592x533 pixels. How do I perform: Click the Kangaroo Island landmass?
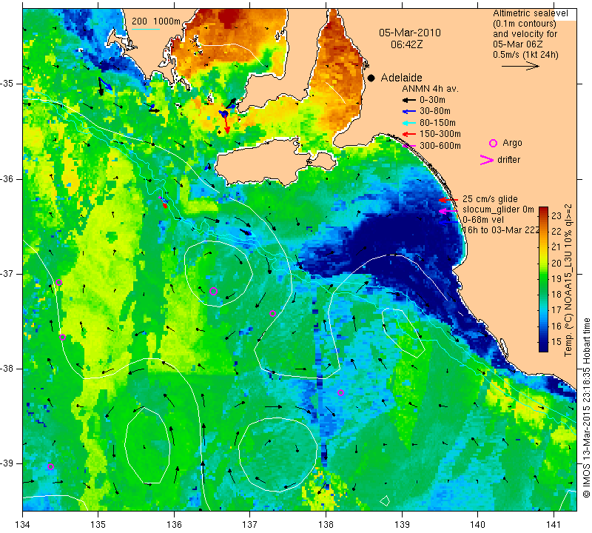click(264, 162)
